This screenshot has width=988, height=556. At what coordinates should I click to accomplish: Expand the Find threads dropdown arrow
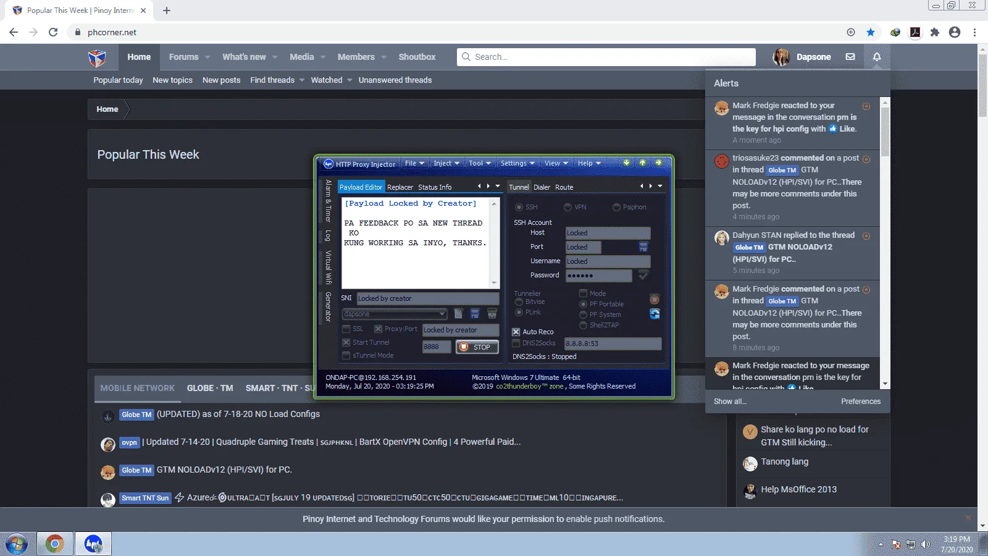click(302, 80)
